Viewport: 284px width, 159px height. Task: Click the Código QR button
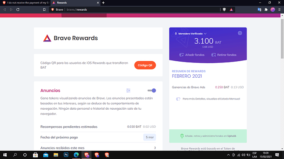point(145,65)
